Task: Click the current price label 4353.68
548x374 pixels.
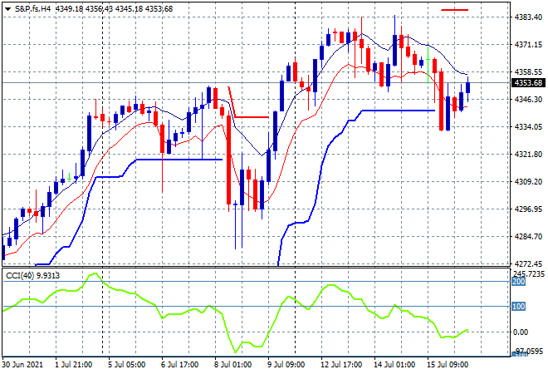Action: [528, 83]
